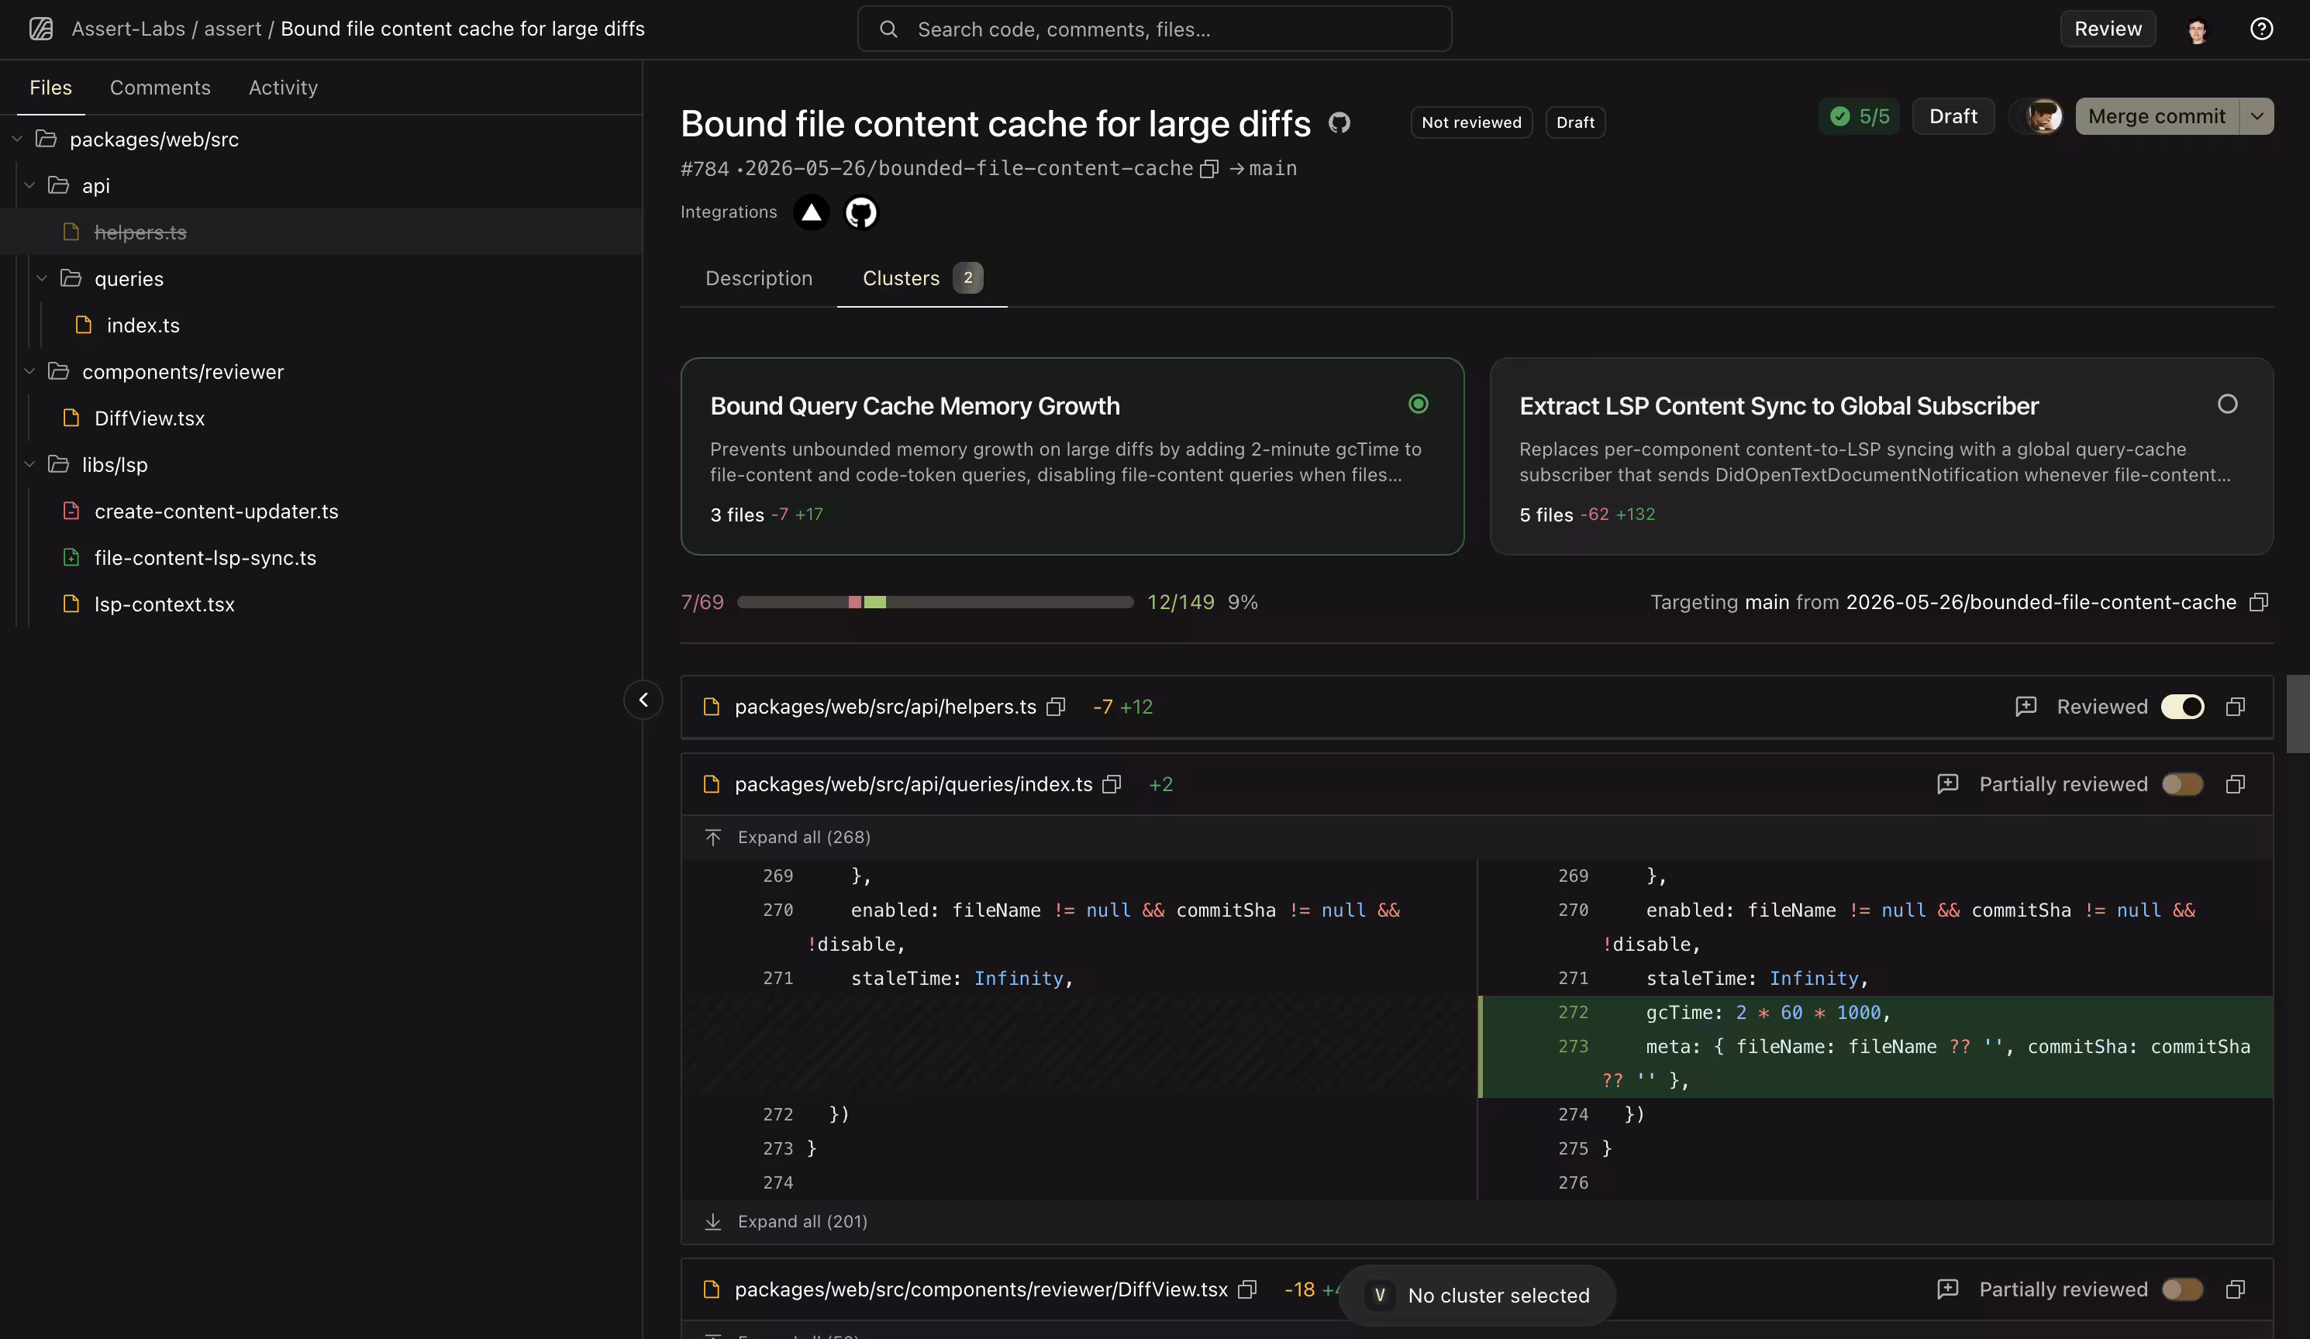The image size is (2310, 1339).
Task: Select helpers.ts in file tree
Action: [x=321, y=232]
